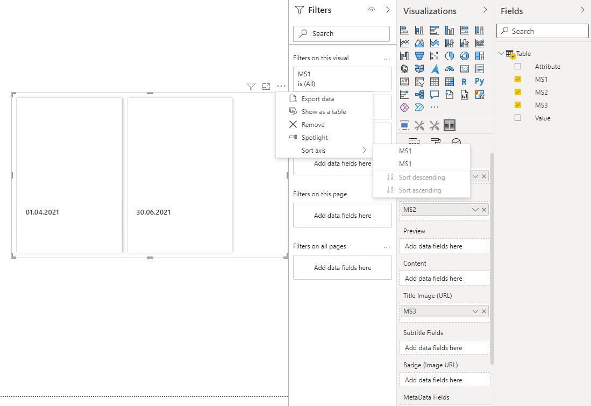Select the Azure map visualization
The image size is (591, 406).
[x=434, y=69]
